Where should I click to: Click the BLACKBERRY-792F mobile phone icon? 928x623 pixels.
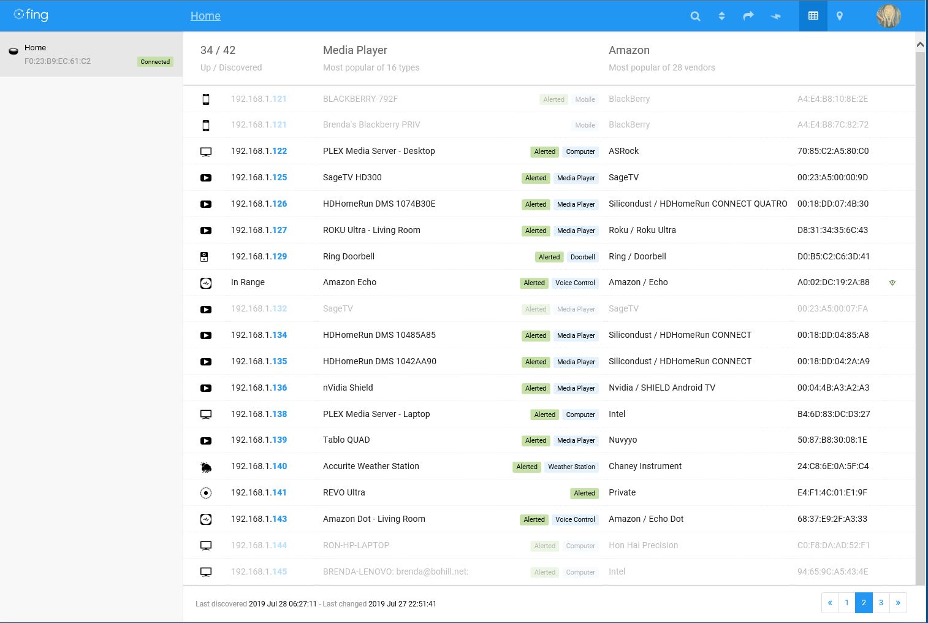click(x=206, y=99)
